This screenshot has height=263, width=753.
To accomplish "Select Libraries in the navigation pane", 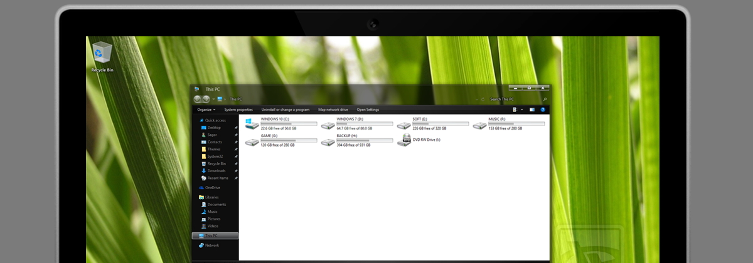I will click(x=209, y=197).
